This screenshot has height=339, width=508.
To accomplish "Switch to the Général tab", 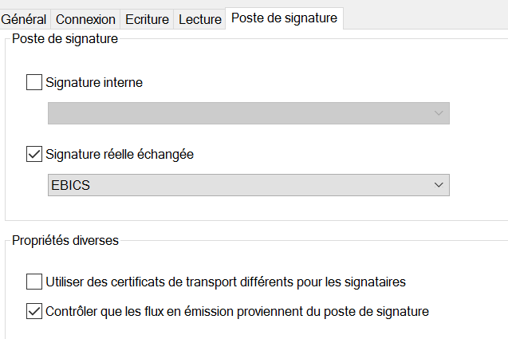I will click(24, 19).
